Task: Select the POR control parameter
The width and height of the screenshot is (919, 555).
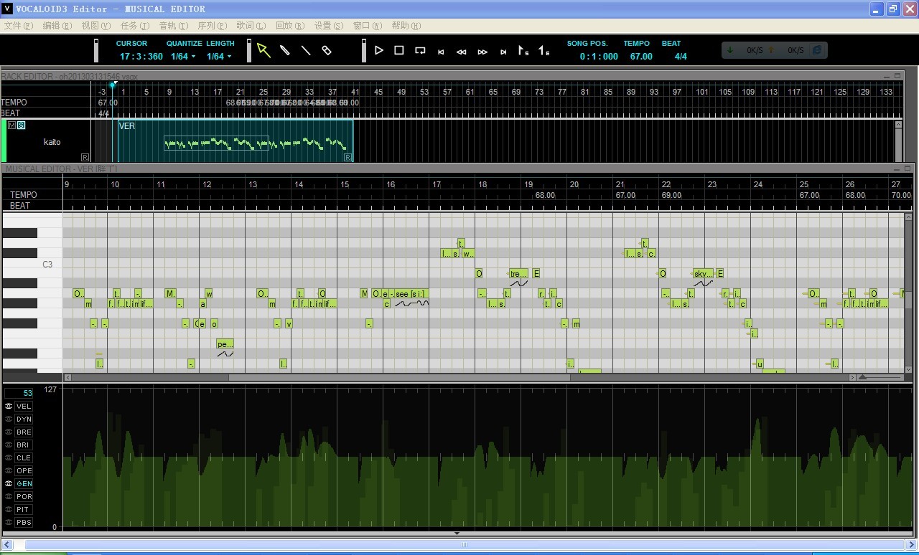Action: point(24,496)
